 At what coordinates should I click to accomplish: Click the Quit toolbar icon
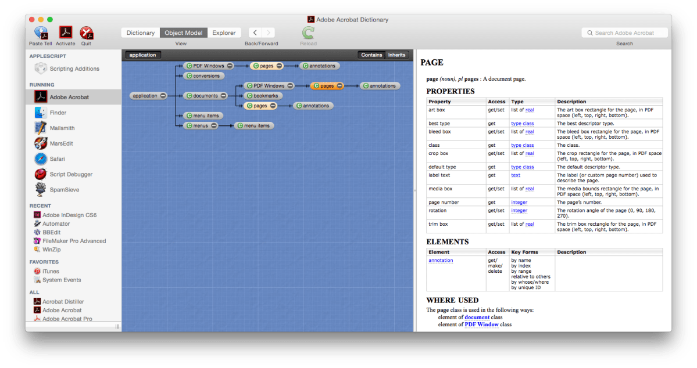point(86,33)
